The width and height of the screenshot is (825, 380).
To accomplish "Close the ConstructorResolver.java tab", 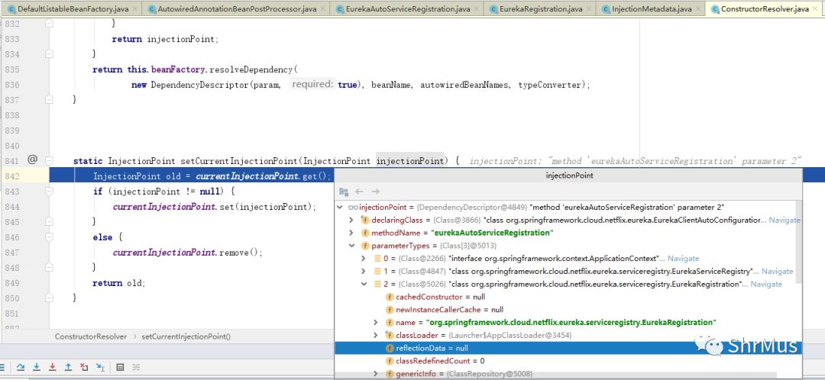I will [x=816, y=9].
